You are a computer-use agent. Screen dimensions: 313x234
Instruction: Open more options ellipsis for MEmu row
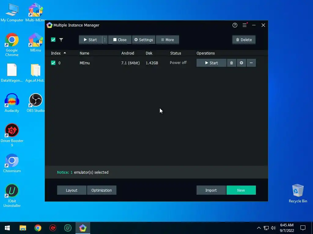click(x=251, y=63)
